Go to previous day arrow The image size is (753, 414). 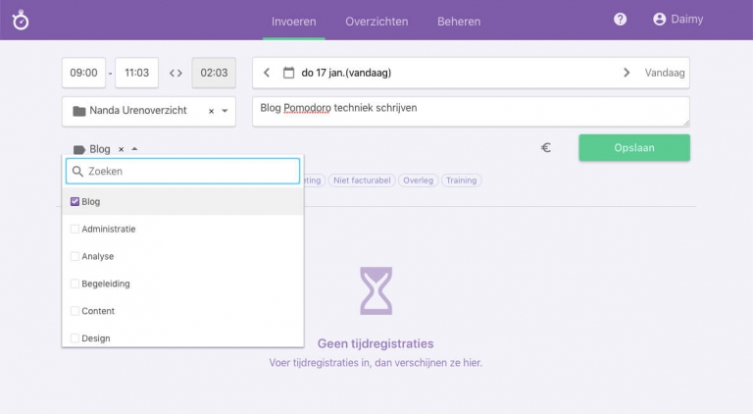[x=267, y=73]
